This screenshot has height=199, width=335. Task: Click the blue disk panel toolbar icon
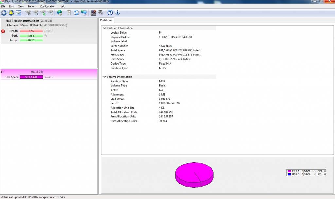pos(19,13)
